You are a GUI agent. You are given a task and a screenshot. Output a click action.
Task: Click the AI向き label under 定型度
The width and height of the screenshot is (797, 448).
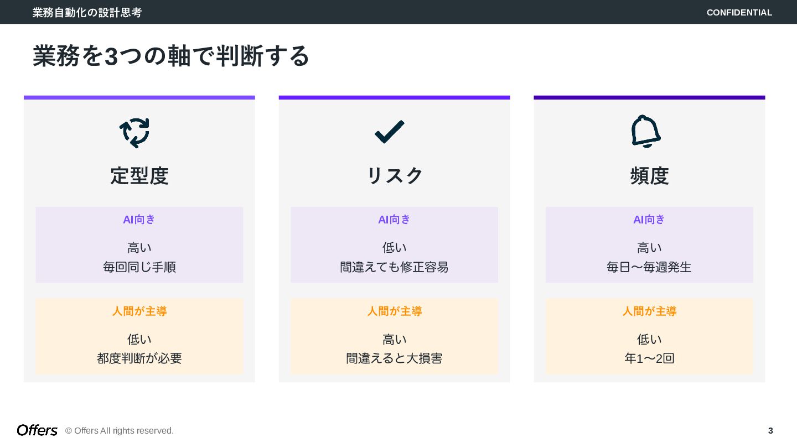point(139,220)
